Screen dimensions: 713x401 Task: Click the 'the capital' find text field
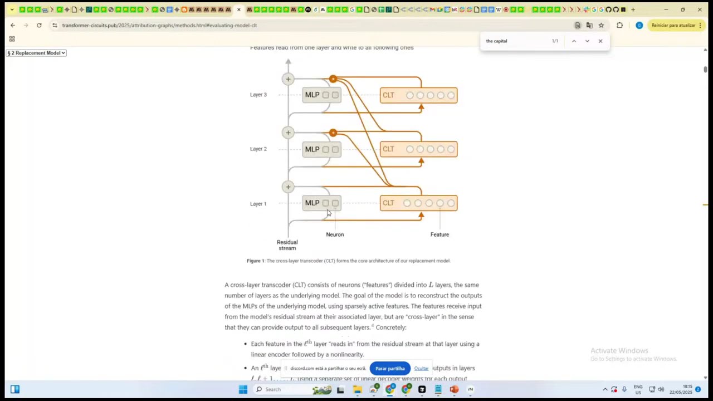515,41
